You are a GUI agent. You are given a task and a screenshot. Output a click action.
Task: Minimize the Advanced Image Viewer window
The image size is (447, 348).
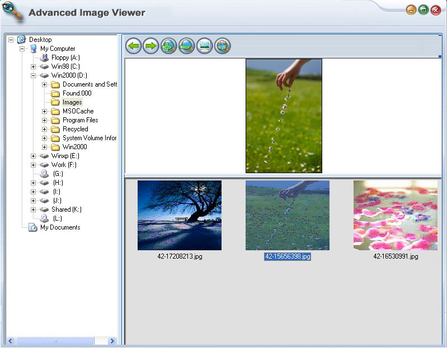[x=411, y=11]
